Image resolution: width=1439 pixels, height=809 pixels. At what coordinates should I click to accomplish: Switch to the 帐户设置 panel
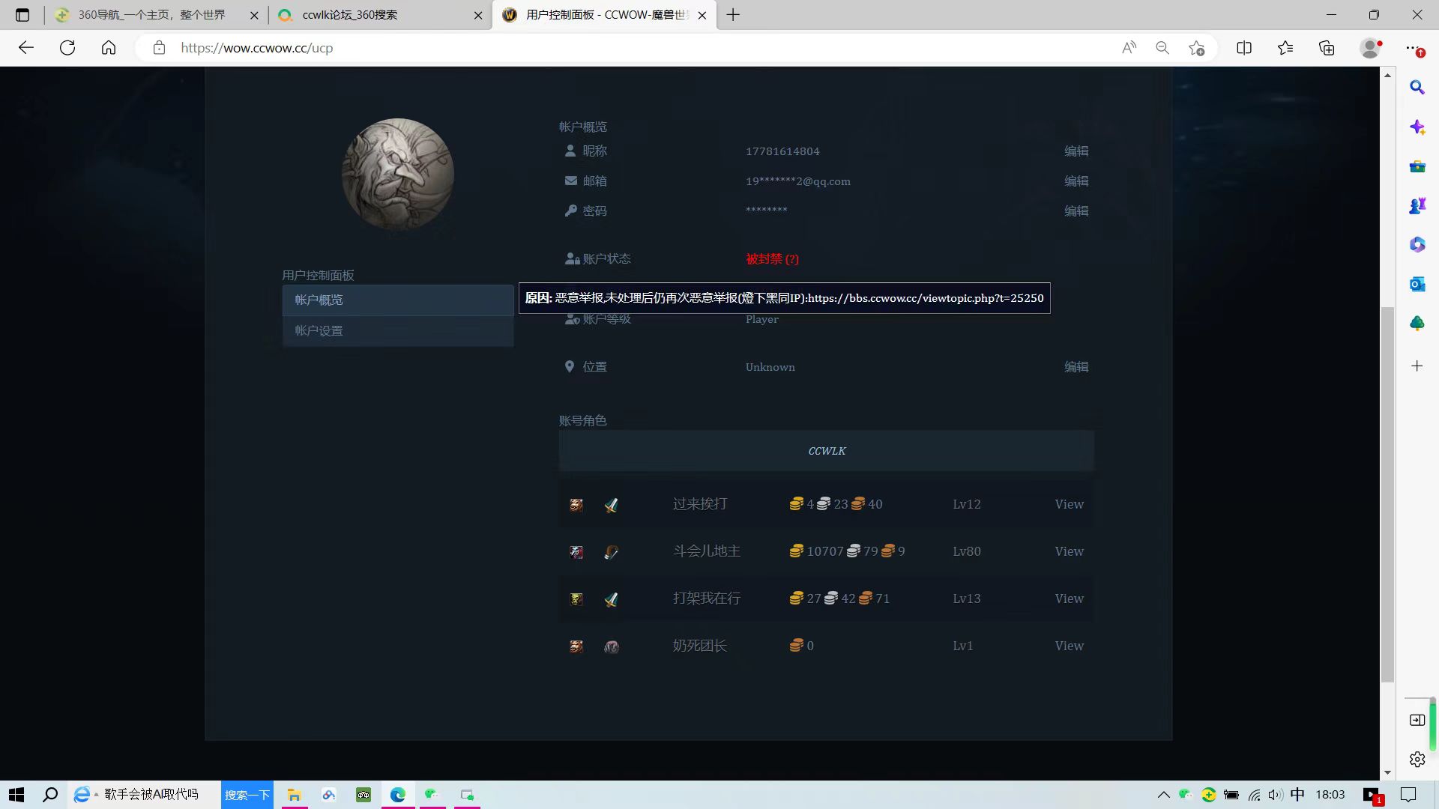click(x=319, y=330)
